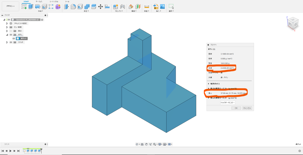Open the デザイン workspace dropdown
303x155 pixels.
(10, 6)
